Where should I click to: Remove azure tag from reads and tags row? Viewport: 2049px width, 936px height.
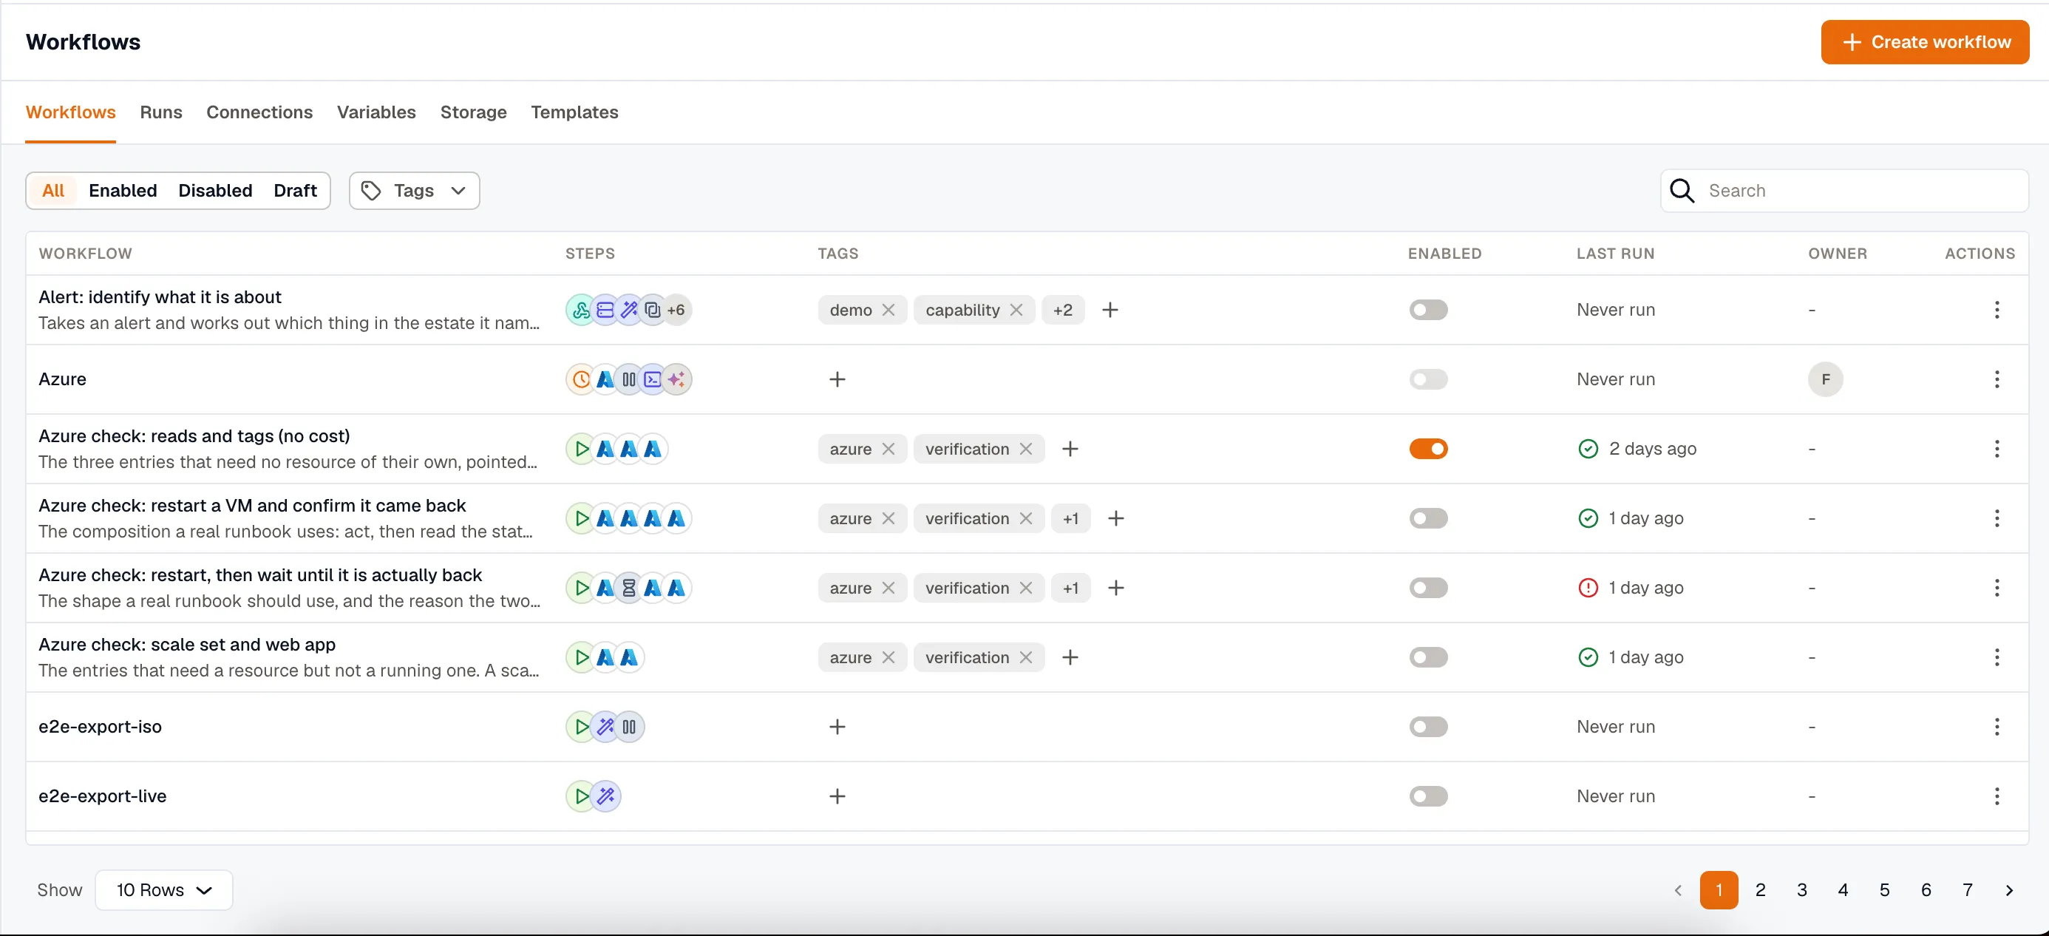888,449
